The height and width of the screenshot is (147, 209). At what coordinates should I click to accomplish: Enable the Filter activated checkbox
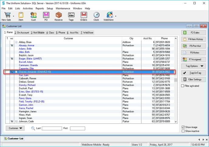tap(183, 86)
